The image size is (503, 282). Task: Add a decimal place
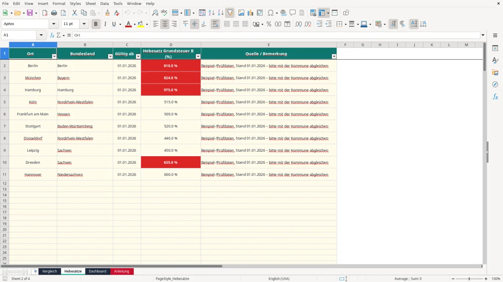click(298, 24)
